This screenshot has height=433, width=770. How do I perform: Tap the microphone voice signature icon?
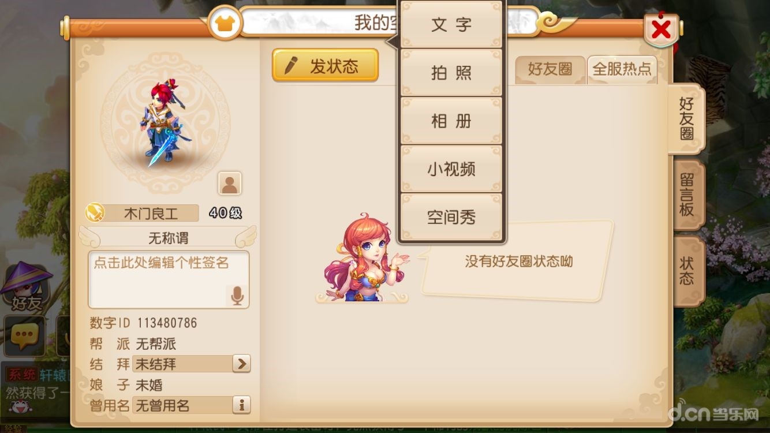click(237, 296)
